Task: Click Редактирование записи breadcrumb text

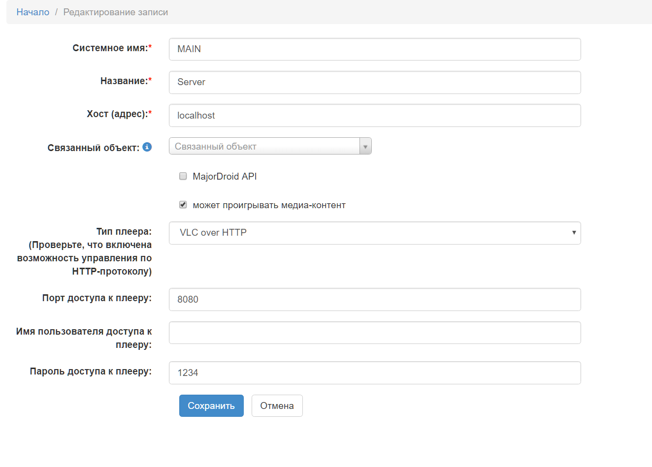Action: 116,12
